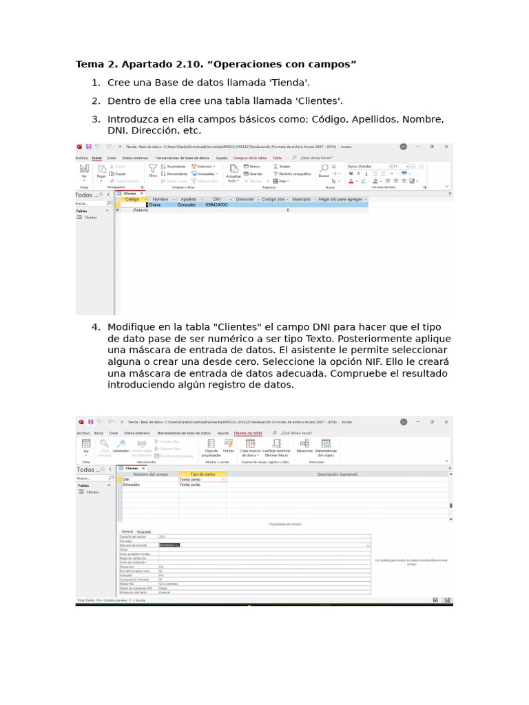Sort records with Ascendente

coord(174,167)
